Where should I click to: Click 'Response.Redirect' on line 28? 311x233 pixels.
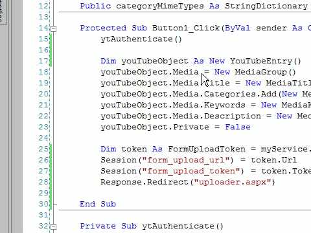click(x=144, y=182)
